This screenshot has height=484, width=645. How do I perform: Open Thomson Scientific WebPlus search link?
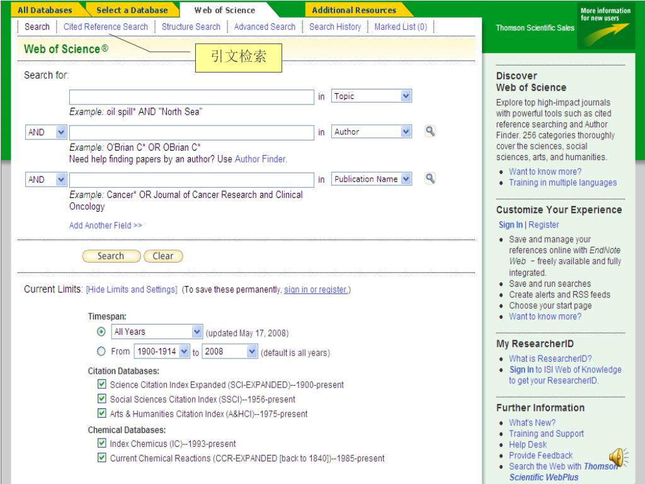point(564,471)
